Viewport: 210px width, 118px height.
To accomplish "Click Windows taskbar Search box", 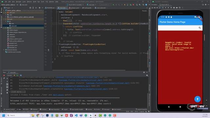I will tap(18, 115).
